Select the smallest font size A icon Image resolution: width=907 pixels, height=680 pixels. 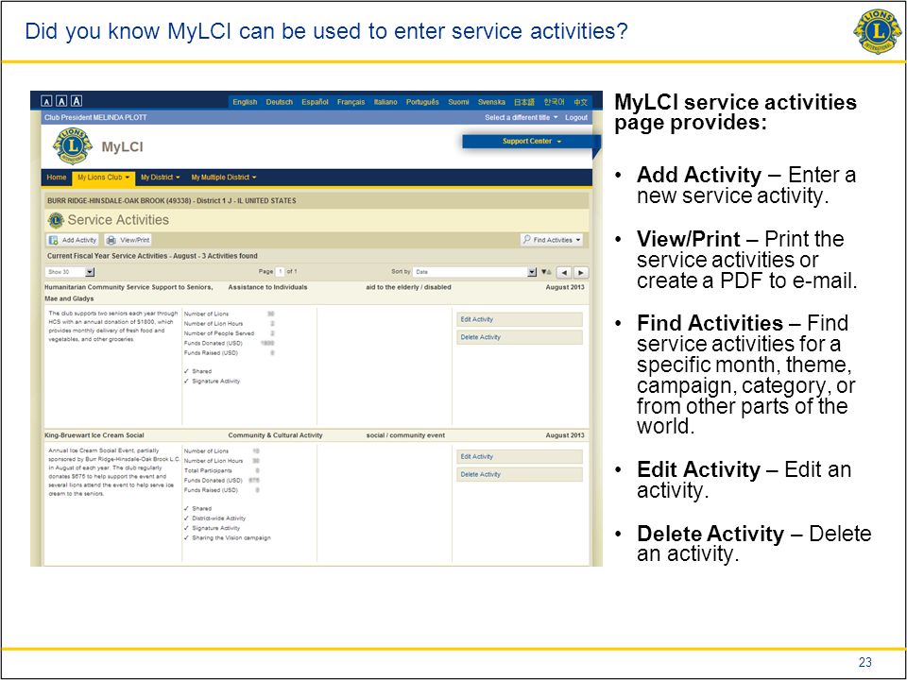click(x=46, y=101)
